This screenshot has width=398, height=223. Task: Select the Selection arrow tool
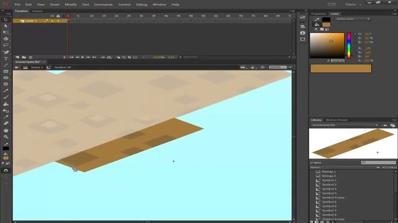[x=6, y=19]
